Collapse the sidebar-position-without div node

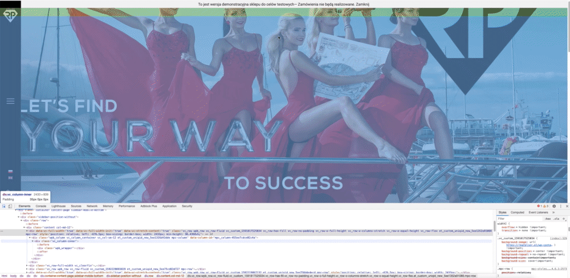tap(18, 217)
